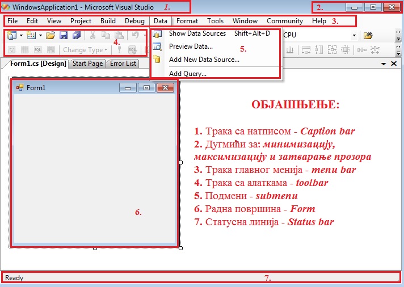Click the Form1 minimize button
The width and height of the screenshot is (404, 287).
(128, 88)
